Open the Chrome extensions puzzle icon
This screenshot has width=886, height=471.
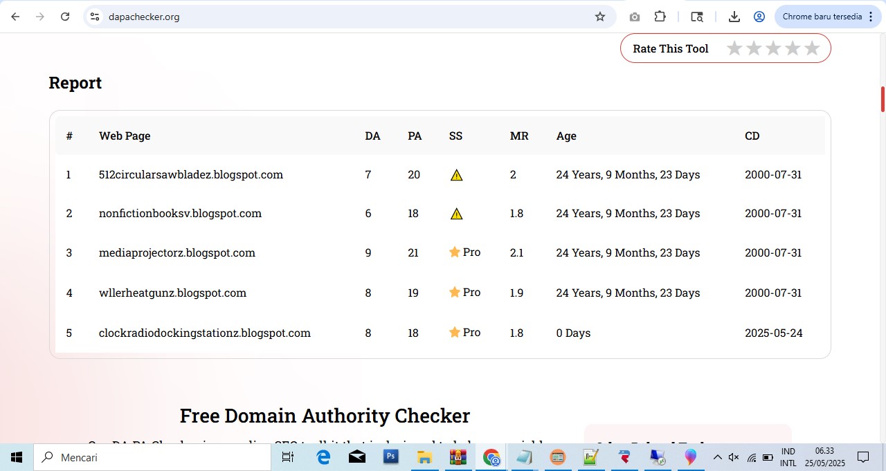pos(660,17)
